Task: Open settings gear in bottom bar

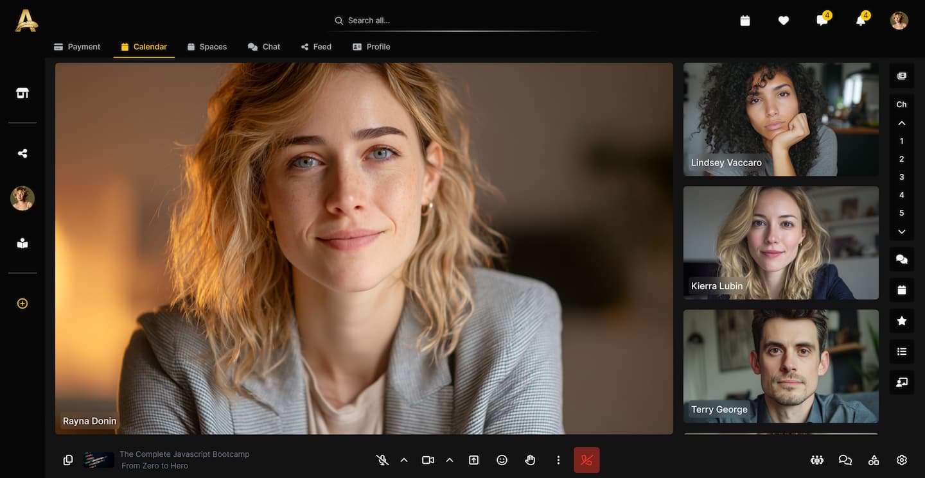Action: pyautogui.click(x=902, y=460)
